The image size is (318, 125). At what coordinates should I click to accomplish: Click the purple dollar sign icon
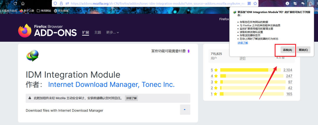(x=189, y=51)
